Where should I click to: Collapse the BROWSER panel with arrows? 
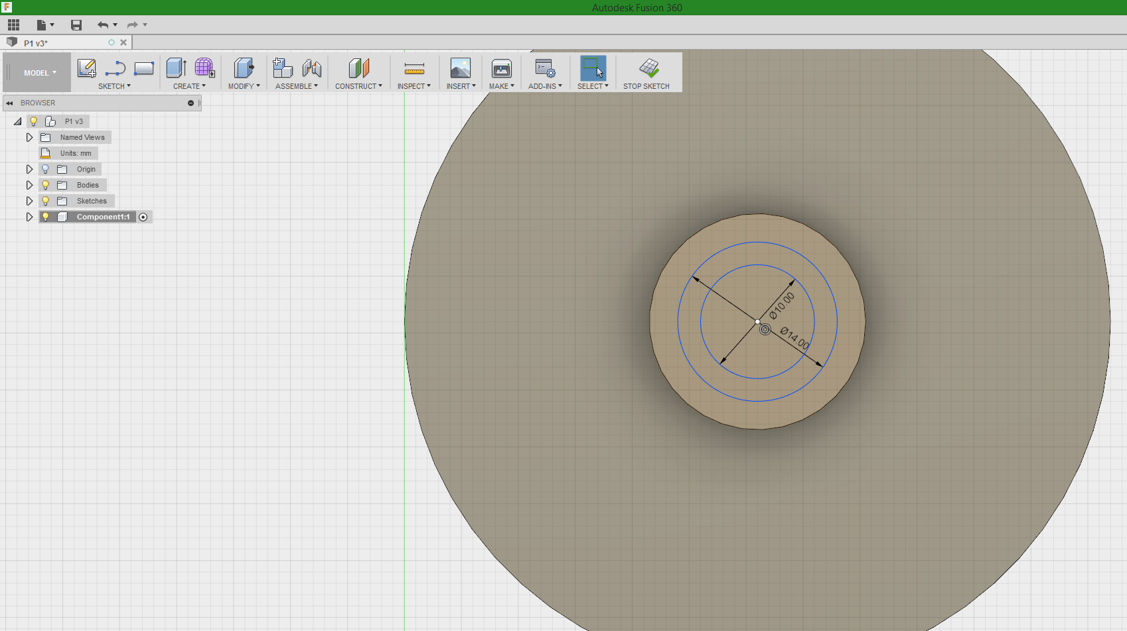[10, 103]
